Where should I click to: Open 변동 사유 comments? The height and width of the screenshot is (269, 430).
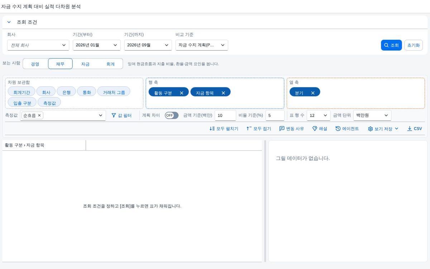click(291, 128)
